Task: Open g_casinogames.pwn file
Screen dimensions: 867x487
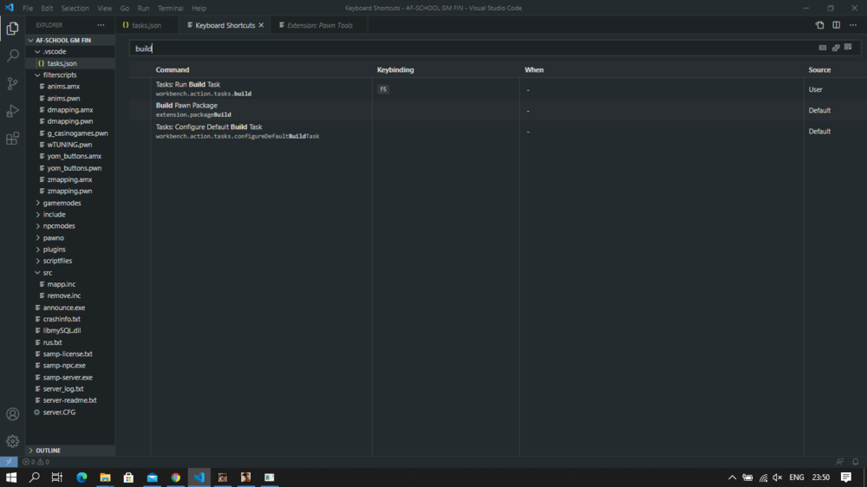Action: click(x=70, y=133)
